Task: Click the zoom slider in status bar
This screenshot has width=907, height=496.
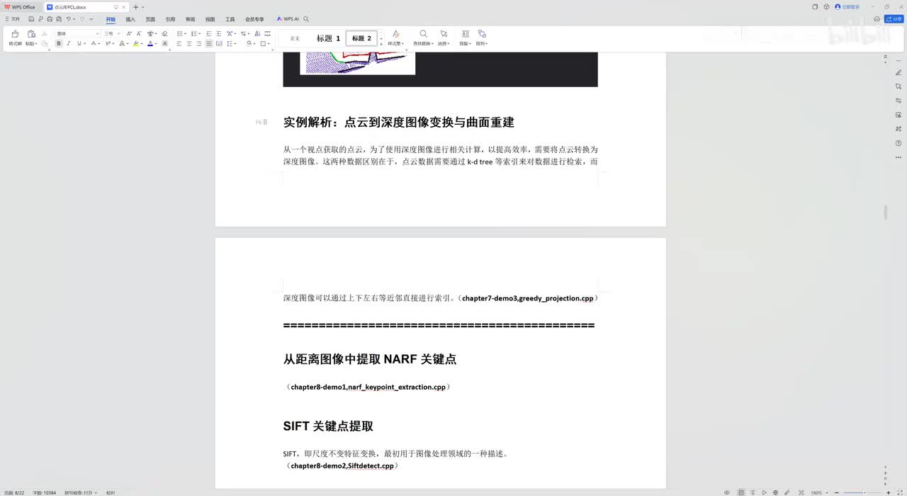Action: coord(864,492)
